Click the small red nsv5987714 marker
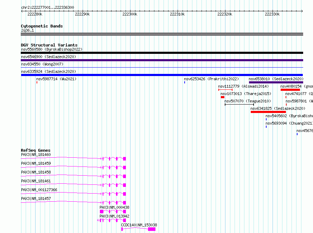 coord(37,82)
